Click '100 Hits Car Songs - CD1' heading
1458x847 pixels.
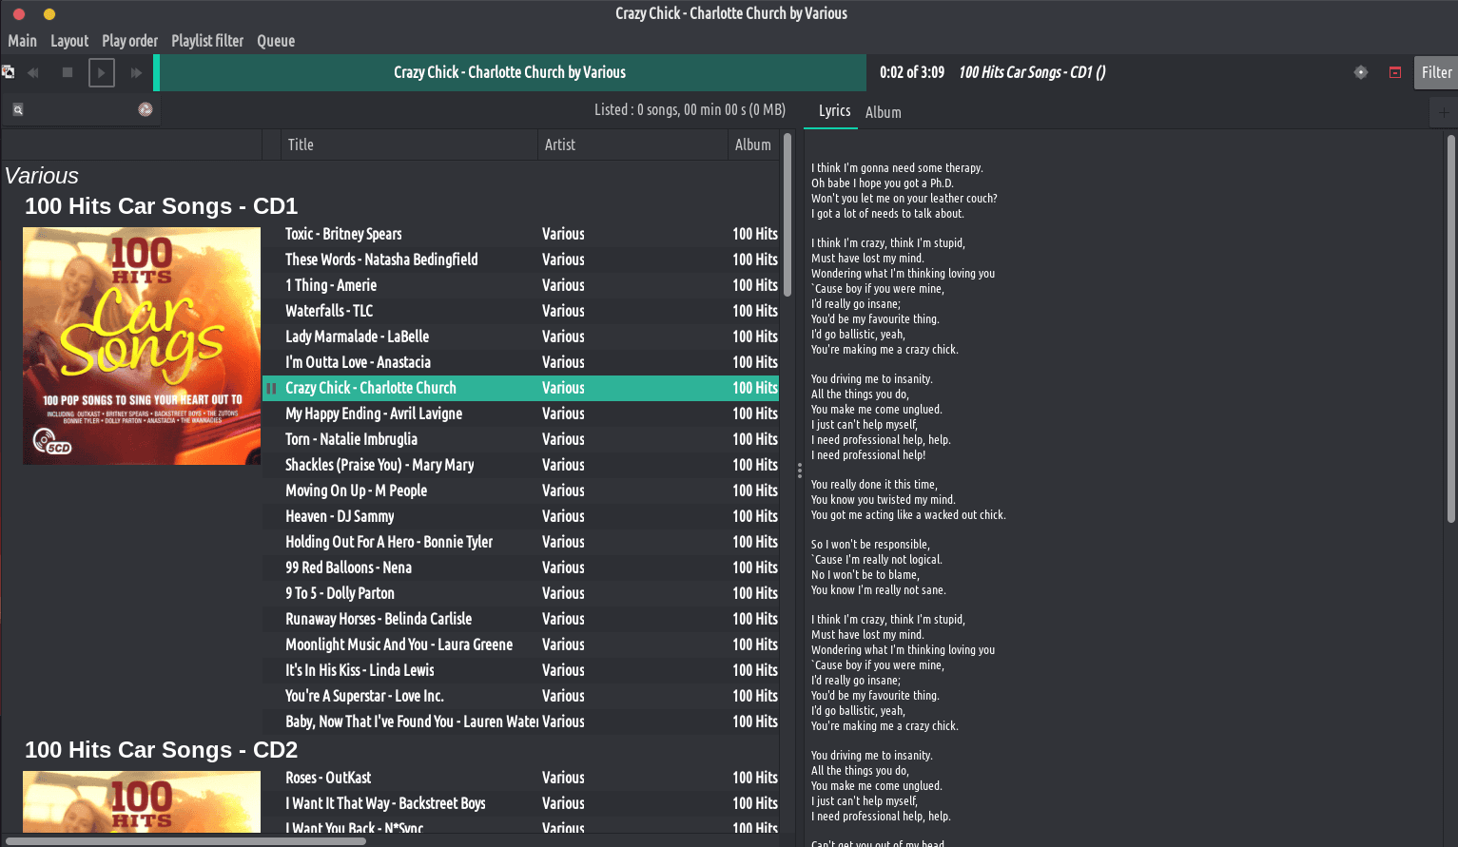coord(162,206)
